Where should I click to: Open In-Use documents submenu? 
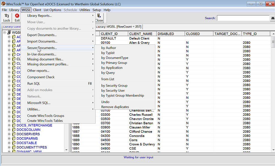click(58, 54)
